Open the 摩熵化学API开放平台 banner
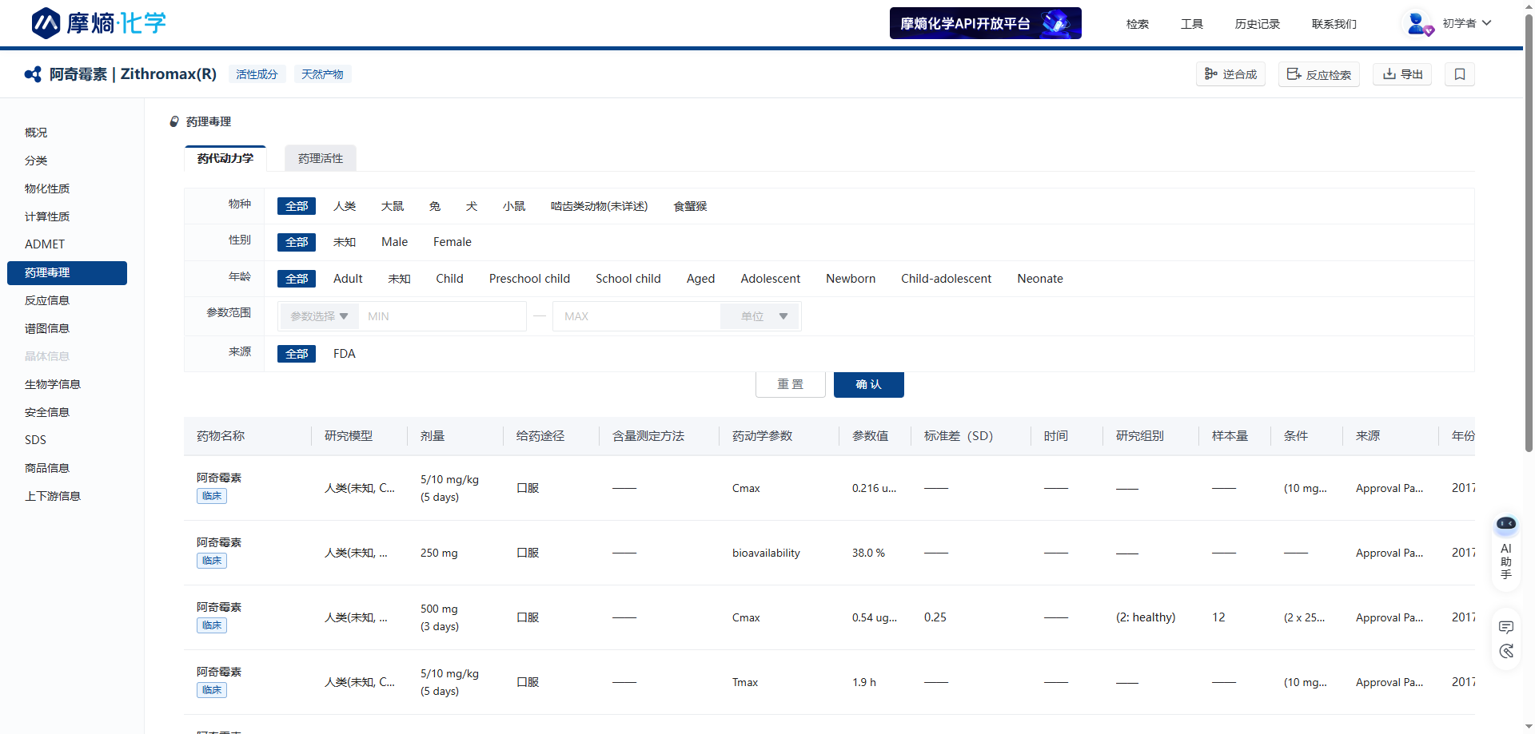This screenshot has width=1535, height=734. point(986,23)
